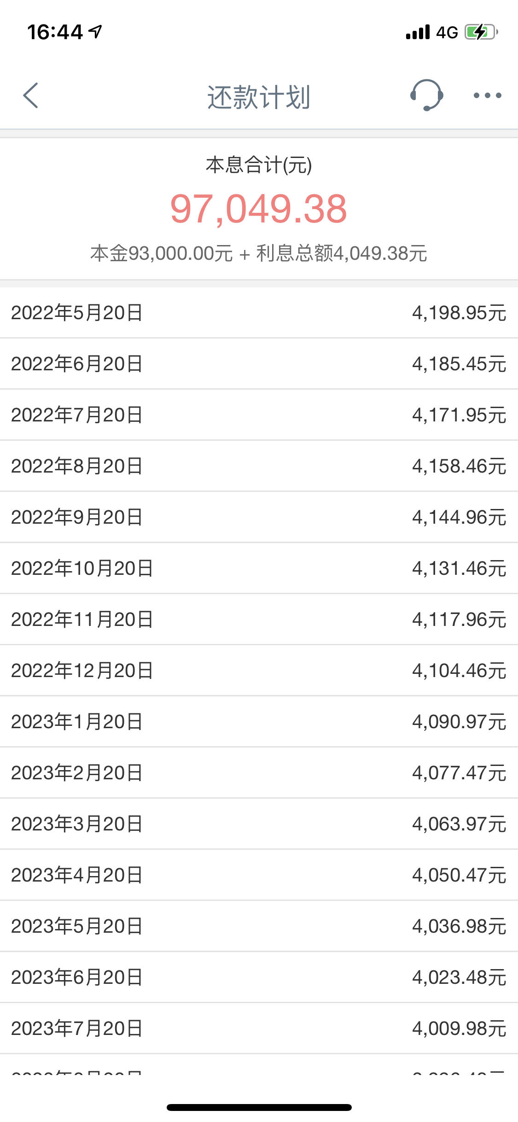
Task: Select the 4,171.95元 installment amount
Action: 459,415
